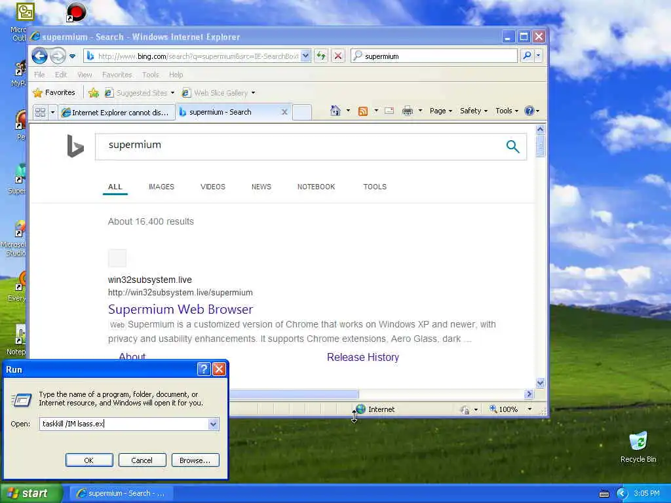Expand the address bar URL dropdown
671x503 pixels.
click(305, 56)
